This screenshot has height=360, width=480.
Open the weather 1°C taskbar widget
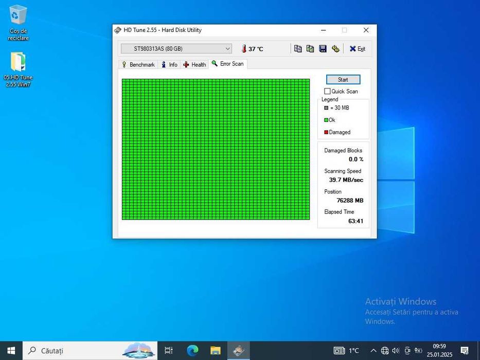click(346, 351)
